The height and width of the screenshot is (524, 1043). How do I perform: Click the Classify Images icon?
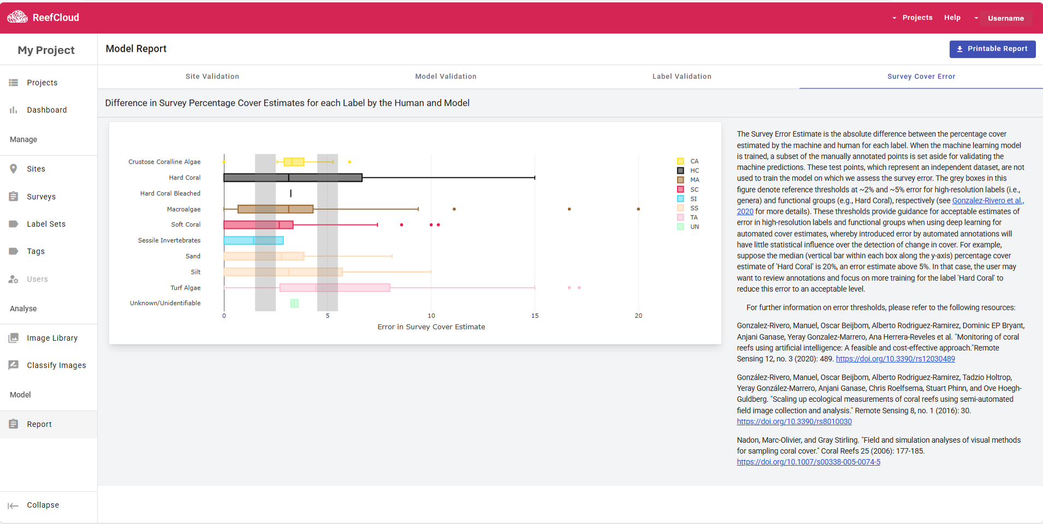[14, 365]
